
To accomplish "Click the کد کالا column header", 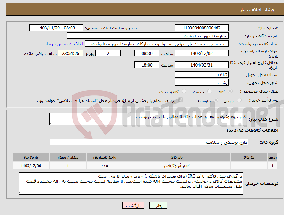I will click(x=249, y=157).
